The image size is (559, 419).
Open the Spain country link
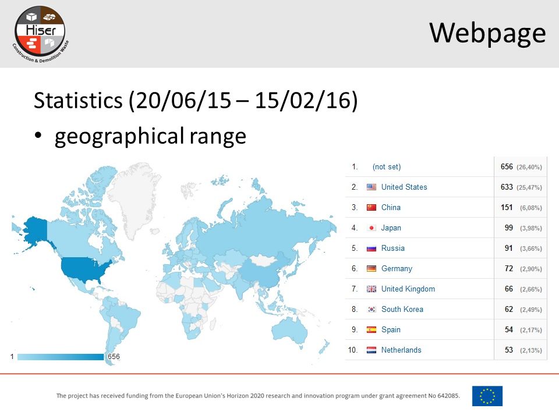tap(391, 329)
